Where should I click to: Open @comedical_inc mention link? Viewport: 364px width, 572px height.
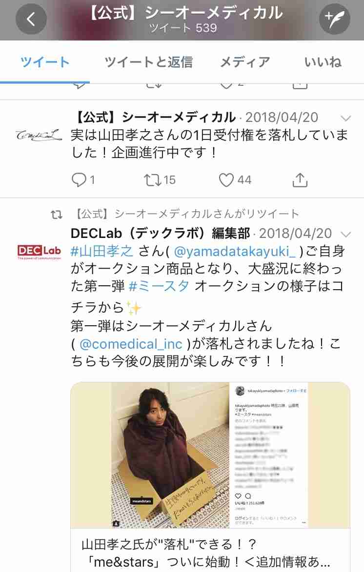131,344
